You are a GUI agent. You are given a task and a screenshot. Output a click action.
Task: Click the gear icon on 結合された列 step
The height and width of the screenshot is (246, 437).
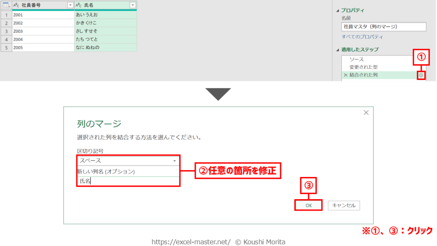(x=421, y=75)
